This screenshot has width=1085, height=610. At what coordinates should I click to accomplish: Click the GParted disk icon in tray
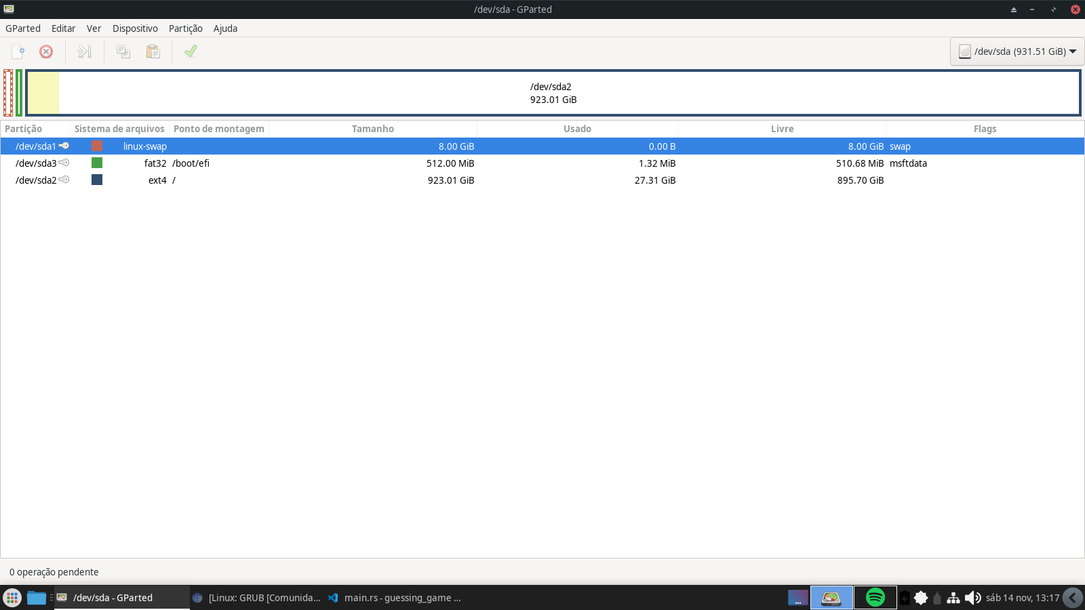click(831, 598)
